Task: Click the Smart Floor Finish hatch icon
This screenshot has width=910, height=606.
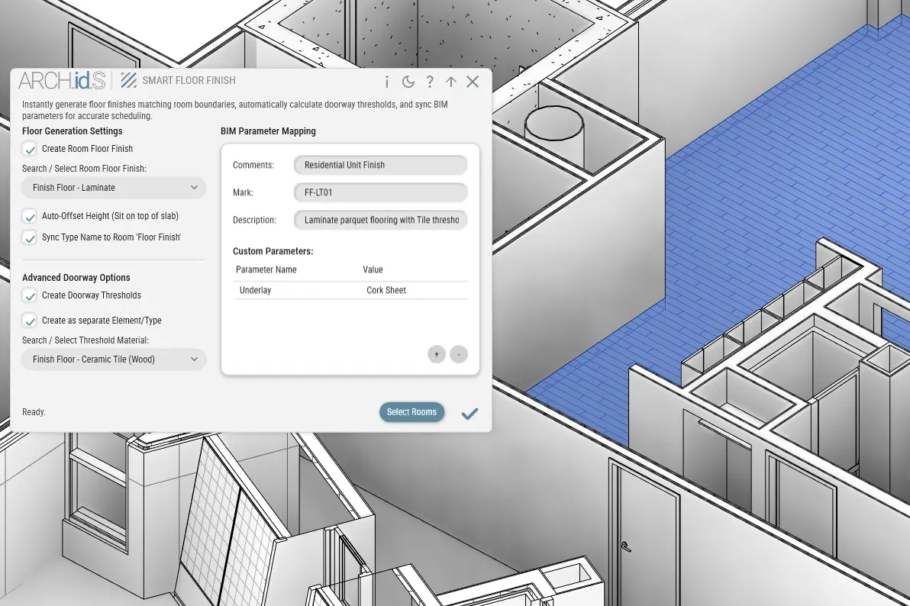Action: pos(128,80)
